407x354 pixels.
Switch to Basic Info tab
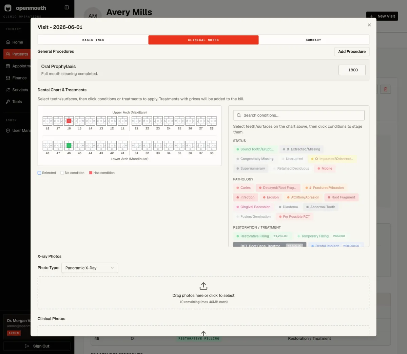tap(93, 40)
